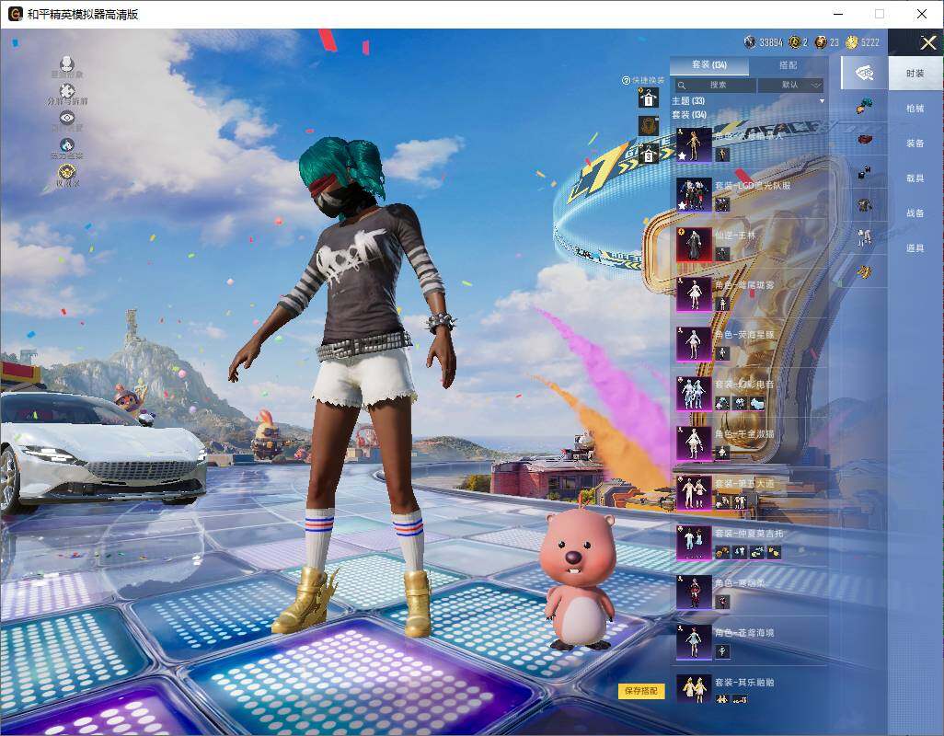Close the 和平精英模拟器 window

coord(922,14)
